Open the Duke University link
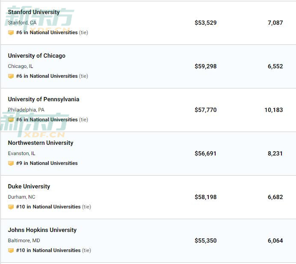Viewport: 296px width, 264px height. pyautogui.click(x=29, y=186)
